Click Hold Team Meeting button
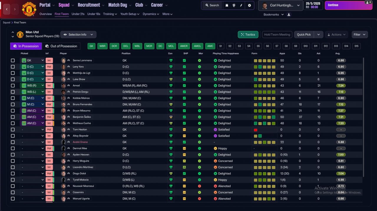 click(x=277, y=34)
